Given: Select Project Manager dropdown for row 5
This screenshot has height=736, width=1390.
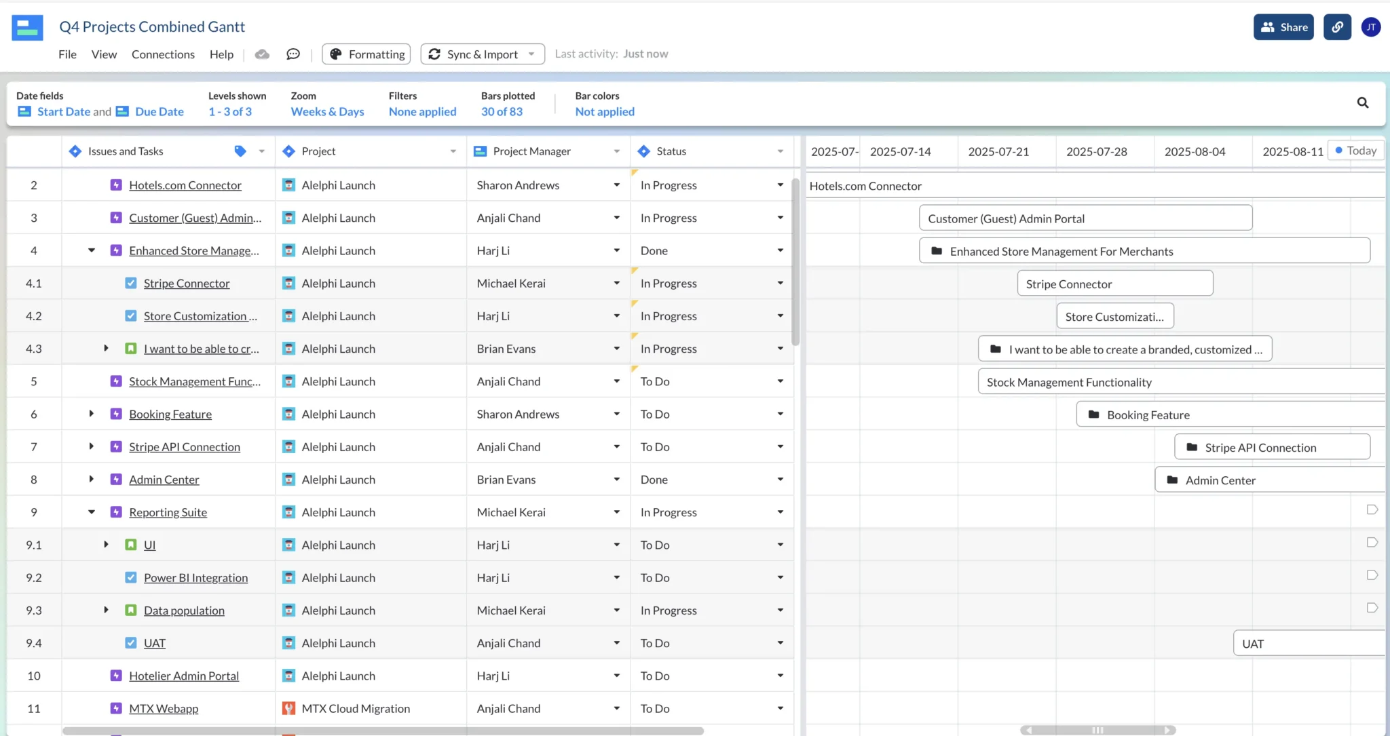Looking at the screenshot, I should (x=615, y=381).
